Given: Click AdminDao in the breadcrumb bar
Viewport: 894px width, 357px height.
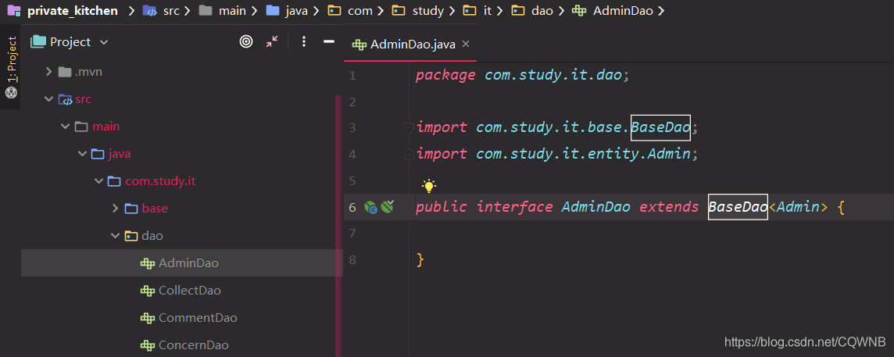Looking at the screenshot, I should 624,11.
